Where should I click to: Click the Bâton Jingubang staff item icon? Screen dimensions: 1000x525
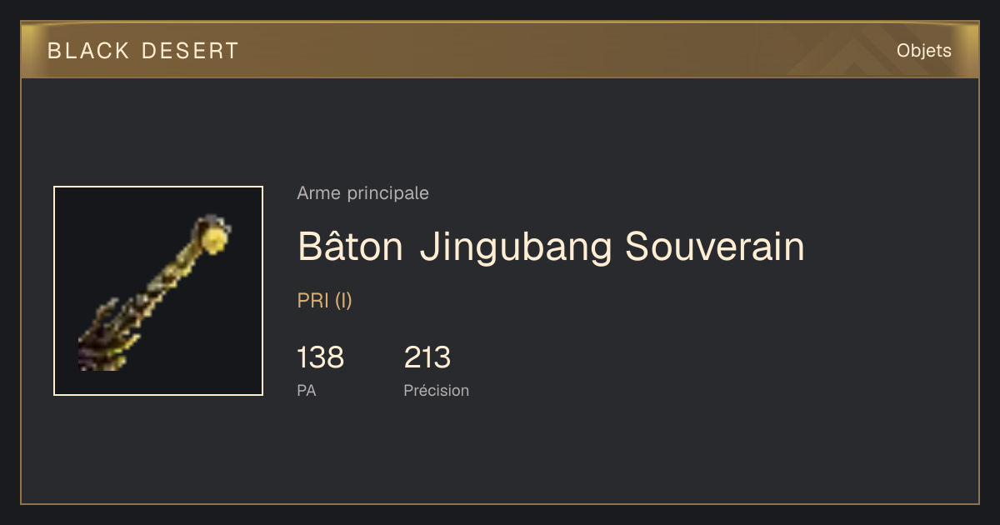[x=155, y=292]
